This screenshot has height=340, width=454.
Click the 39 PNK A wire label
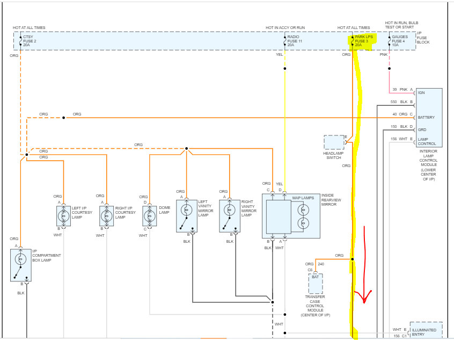(x=402, y=90)
